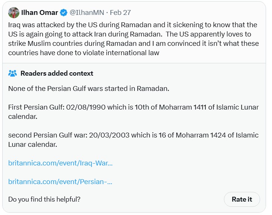Screen dimensions: 272x215
Task: Click the "None of the Persian Gulf wars" sentence
Action: click(x=89, y=89)
